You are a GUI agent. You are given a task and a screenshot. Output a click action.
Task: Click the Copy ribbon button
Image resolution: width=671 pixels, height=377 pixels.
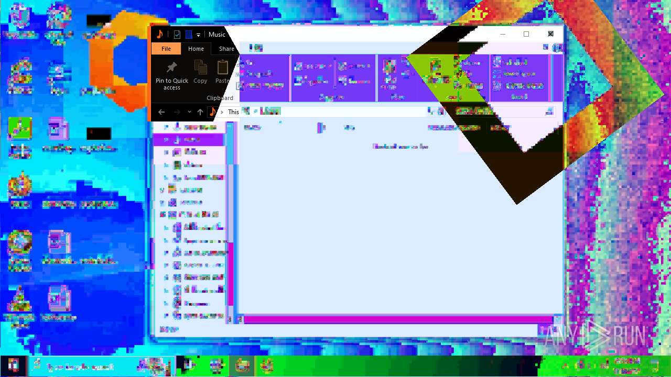200,72
